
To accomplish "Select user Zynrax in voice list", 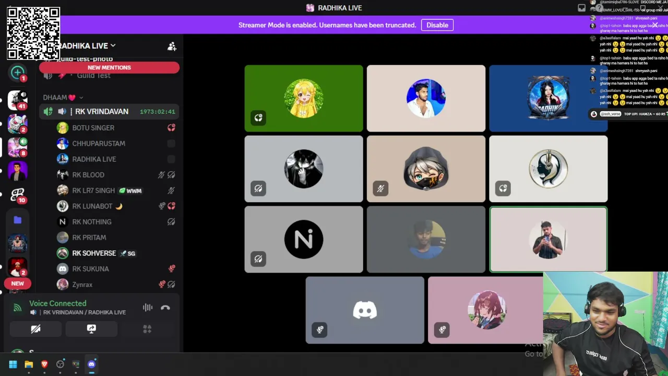I will [115, 285].
